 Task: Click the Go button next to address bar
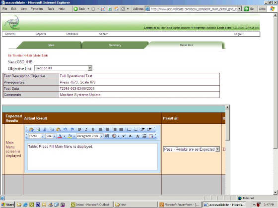[249, 9]
